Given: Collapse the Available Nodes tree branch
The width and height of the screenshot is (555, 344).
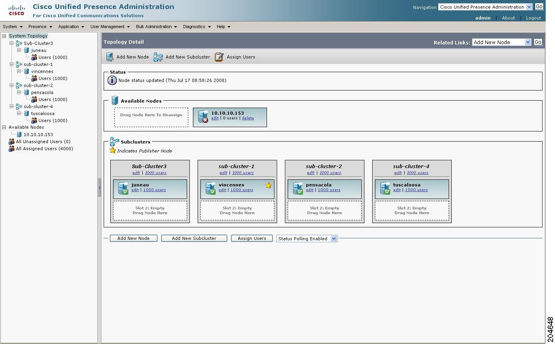Looking at the screenshot, I should click(x=4, y=127).
